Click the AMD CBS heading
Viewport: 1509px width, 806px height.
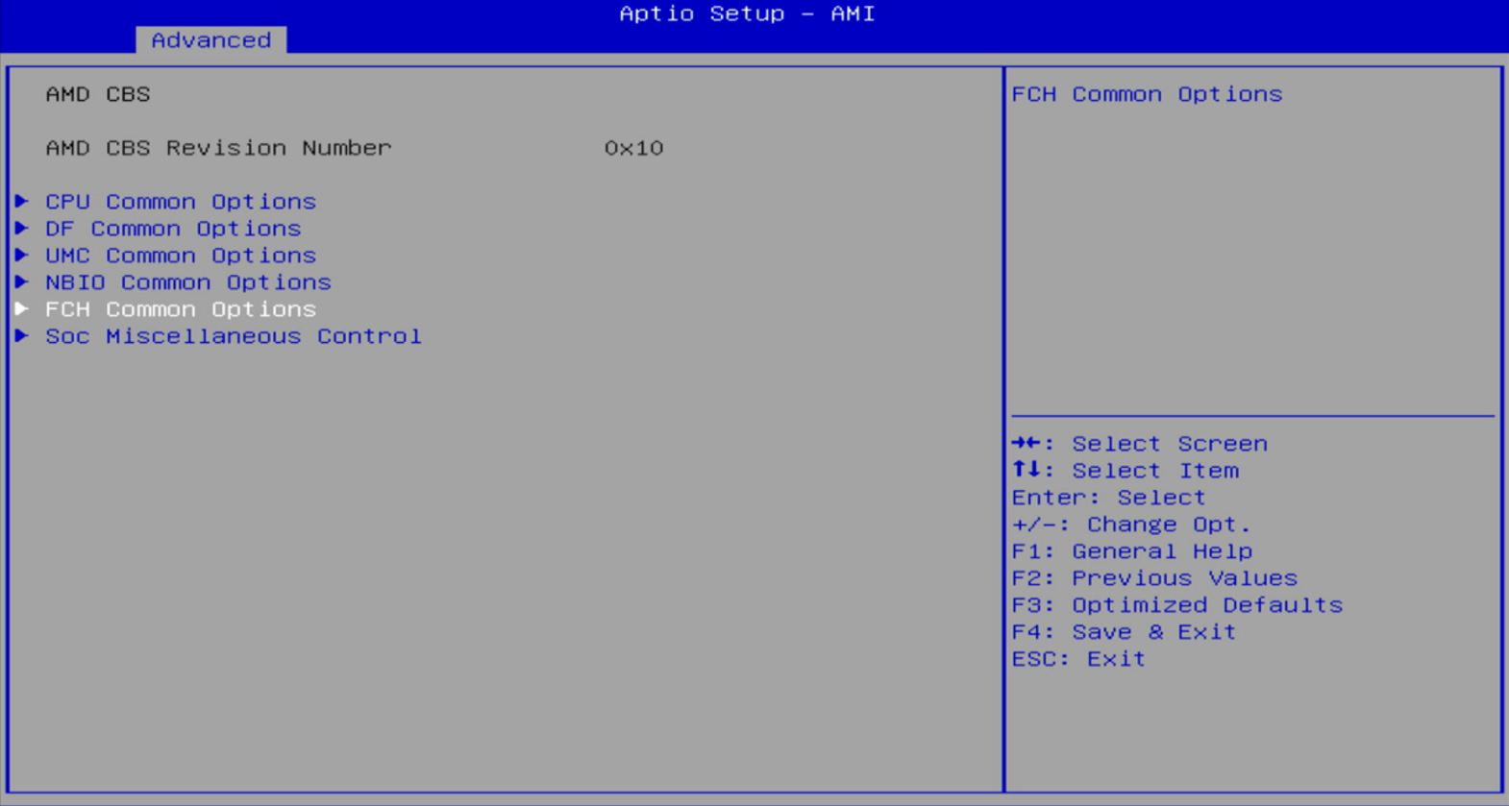pos(98,94)
